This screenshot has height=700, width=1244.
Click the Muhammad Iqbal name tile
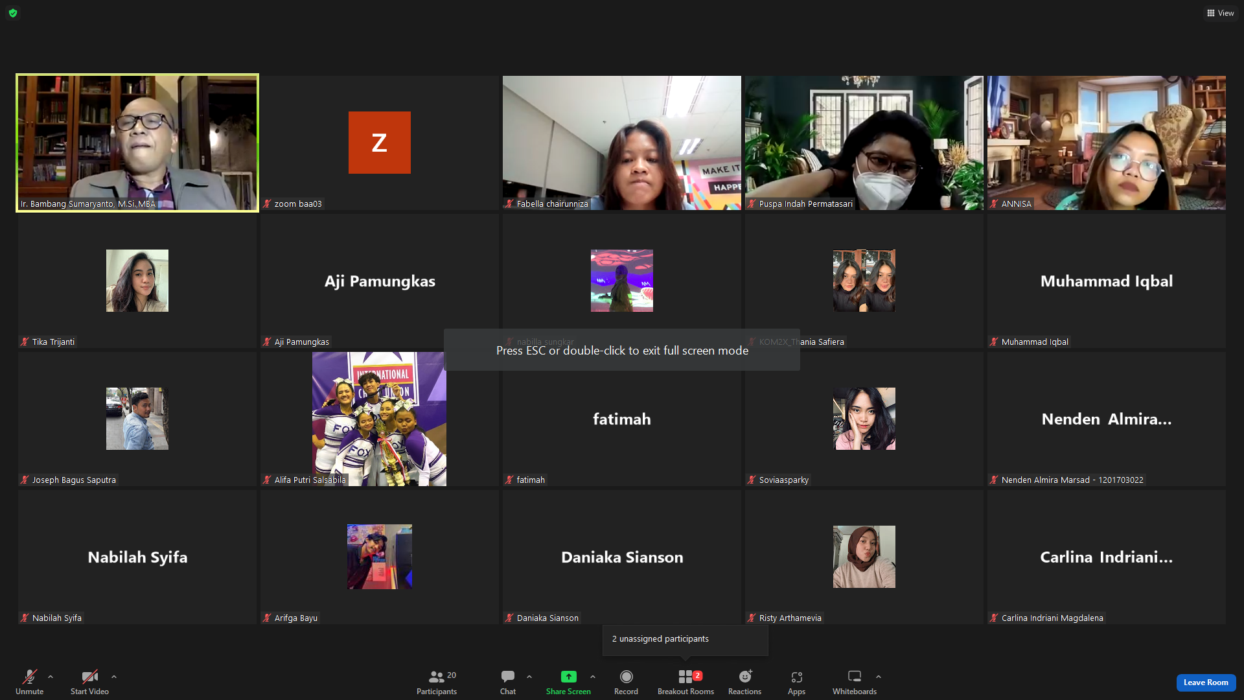tap(1107, 281)
